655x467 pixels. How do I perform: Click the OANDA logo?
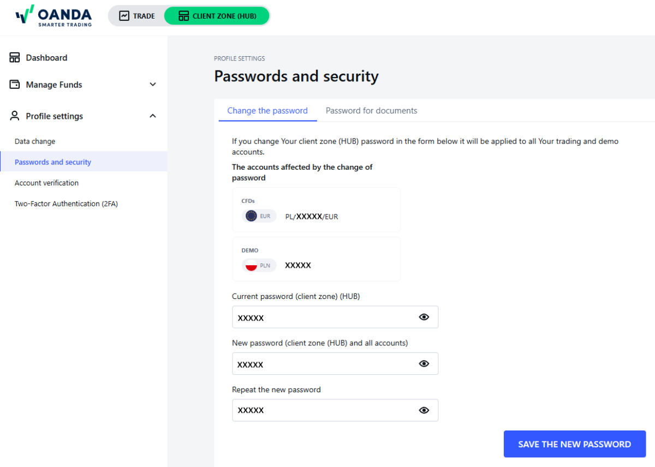point(53,16)
